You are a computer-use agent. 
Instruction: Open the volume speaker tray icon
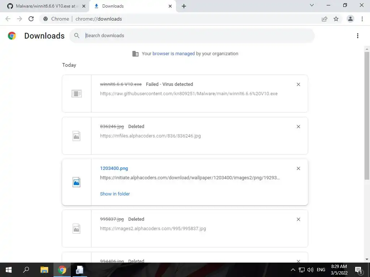click(x=310, y=270)
